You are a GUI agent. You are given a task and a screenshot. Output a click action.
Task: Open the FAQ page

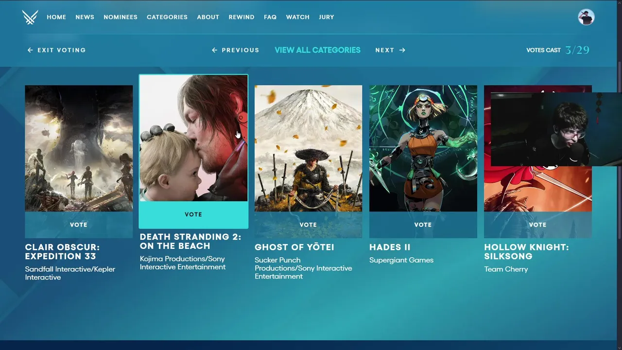pos(270,17)
